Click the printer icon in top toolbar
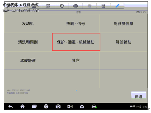Screen dimensions: 151x113 (76, 6)
